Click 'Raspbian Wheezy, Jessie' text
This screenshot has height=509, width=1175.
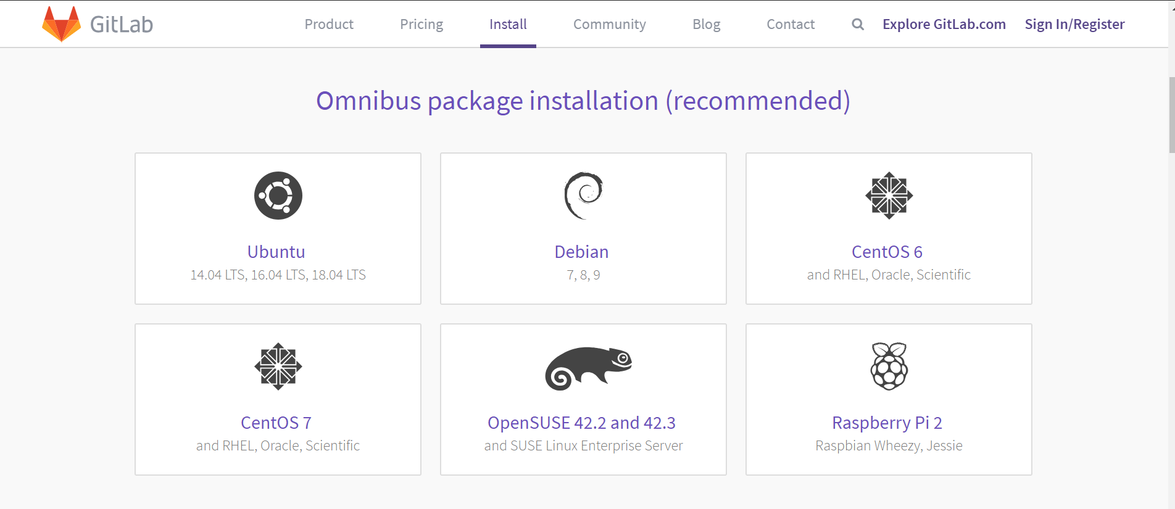click(889, 445)
